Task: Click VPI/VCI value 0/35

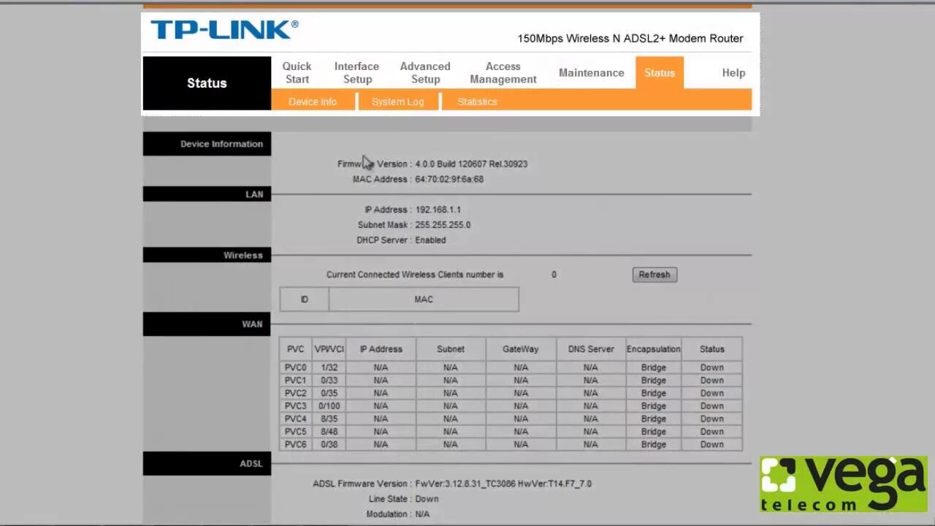Action: (329, 393)
